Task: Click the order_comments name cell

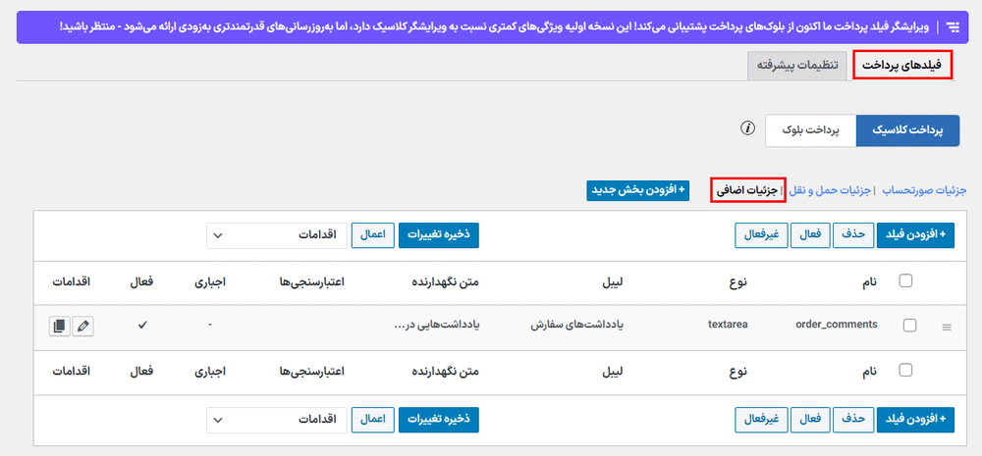Action: 836,324
